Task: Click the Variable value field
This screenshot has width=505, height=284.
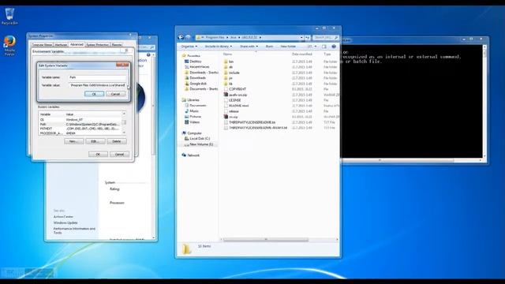Action: pos(97,85)
